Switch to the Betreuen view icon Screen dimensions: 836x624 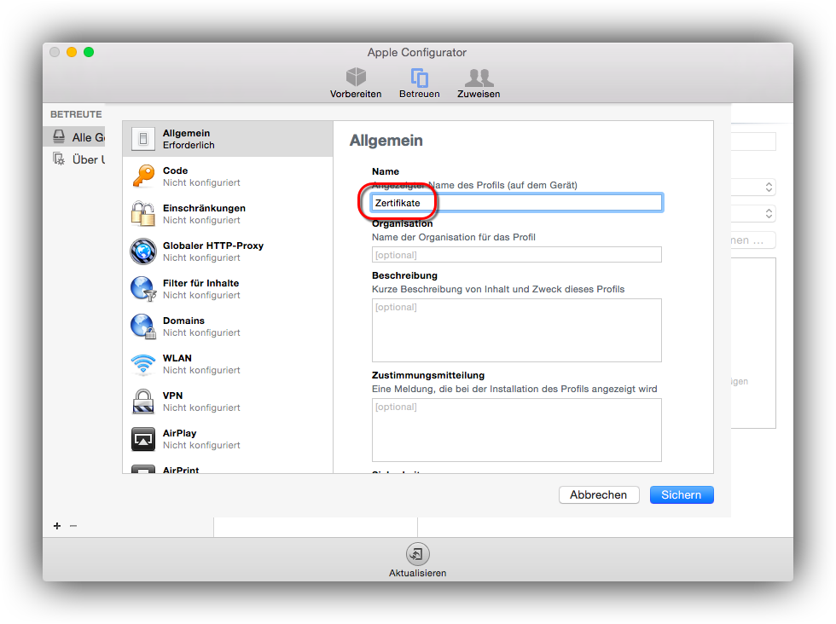click(419, 78)
